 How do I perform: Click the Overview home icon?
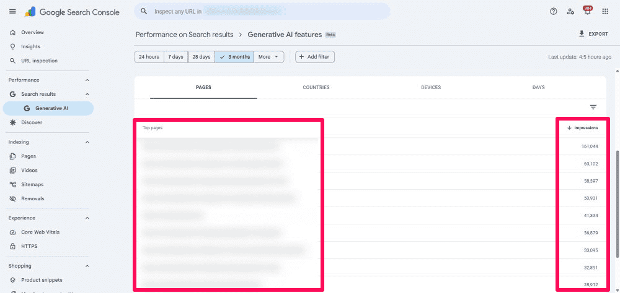click(x=12, y=32)
